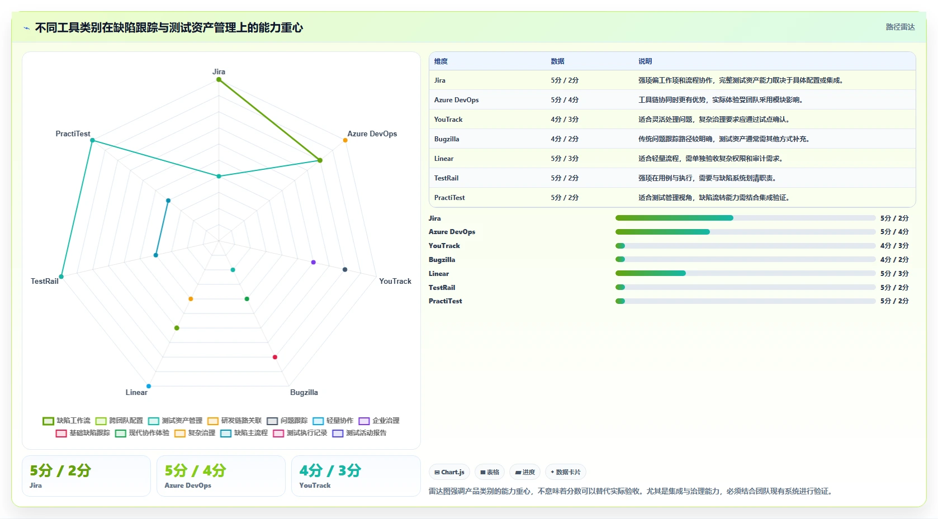Select the Chart.js chip

[x=449, y=472]
